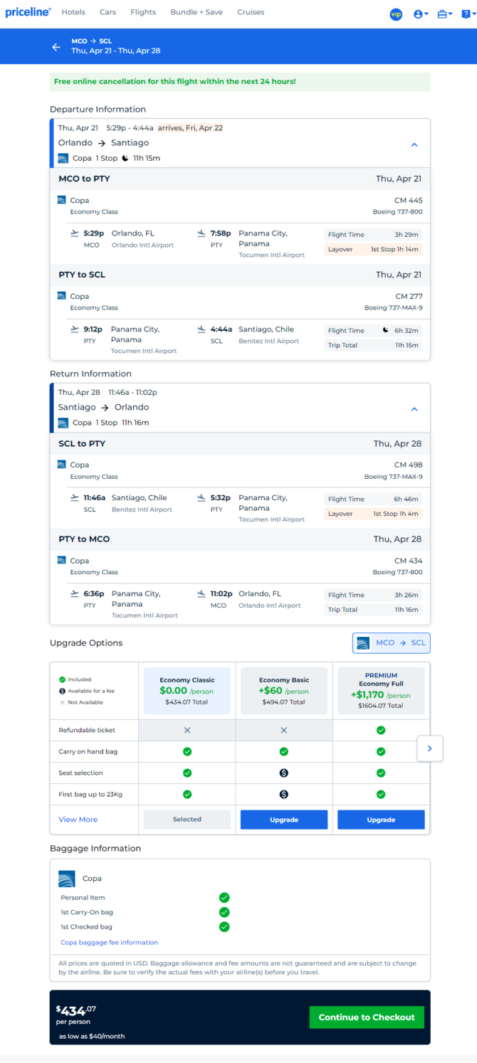Open the account profile dropdown
The width and height of the screenshot is (477, 1063).
pyautogui.click(x=421, y=14)
